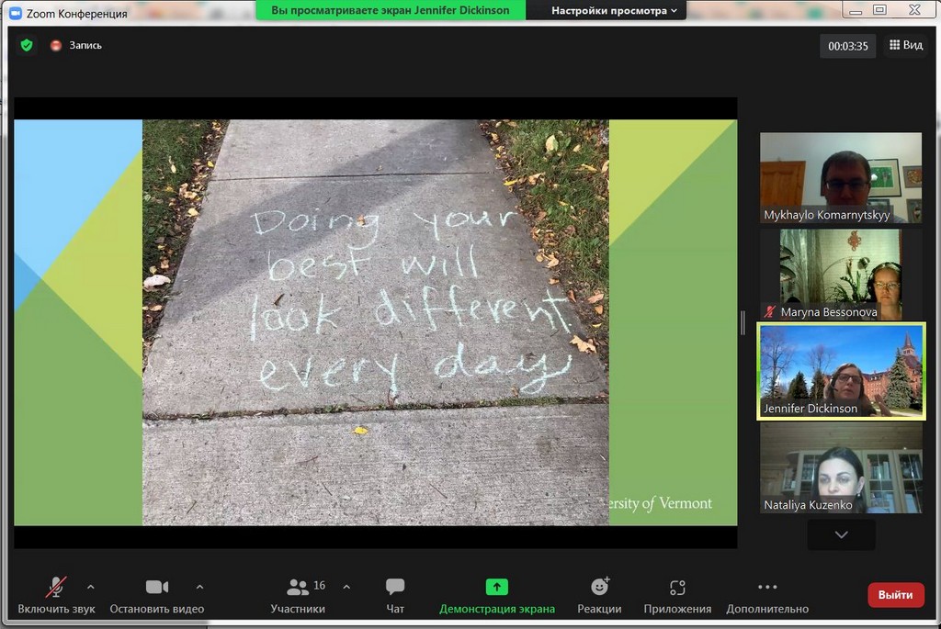Click the divider handle beside shared screen
The width and height of the screenshot is (941, 629).
click(743, 321)
